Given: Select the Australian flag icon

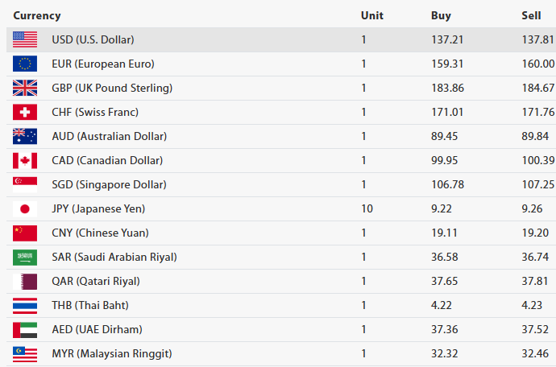Looking at the screenshot, I should [x=25, y=136].
